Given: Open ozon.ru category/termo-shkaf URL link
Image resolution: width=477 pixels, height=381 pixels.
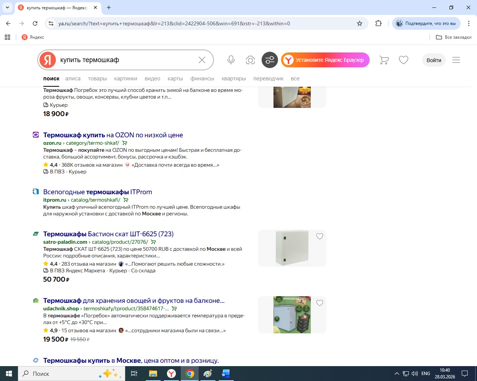Looking at the screenshot, I should (x=81, y=143).
